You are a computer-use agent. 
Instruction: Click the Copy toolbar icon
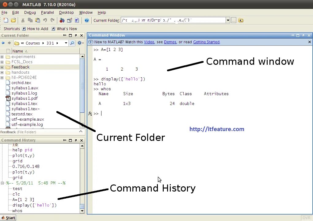[30, 20]
